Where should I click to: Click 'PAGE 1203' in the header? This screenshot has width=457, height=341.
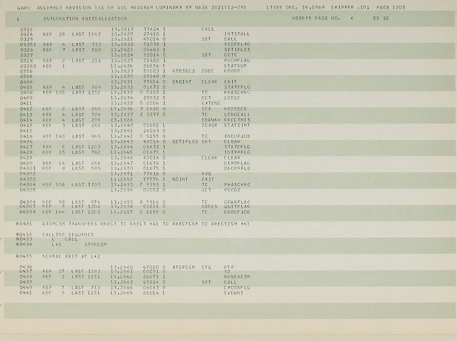[x=391, y=7]
